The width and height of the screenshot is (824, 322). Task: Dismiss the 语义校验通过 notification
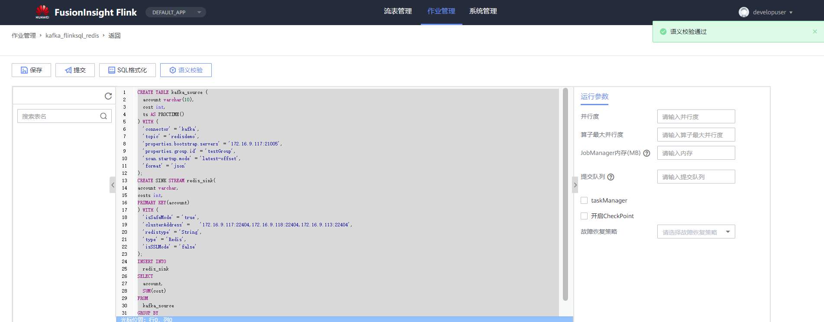coord(815,31)
